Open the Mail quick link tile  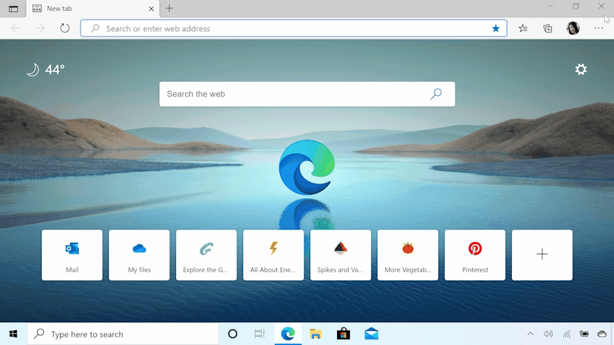[72, 255]
